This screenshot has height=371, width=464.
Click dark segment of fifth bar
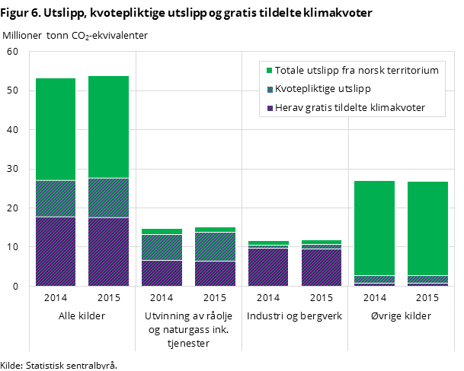(x=268, y=267)
